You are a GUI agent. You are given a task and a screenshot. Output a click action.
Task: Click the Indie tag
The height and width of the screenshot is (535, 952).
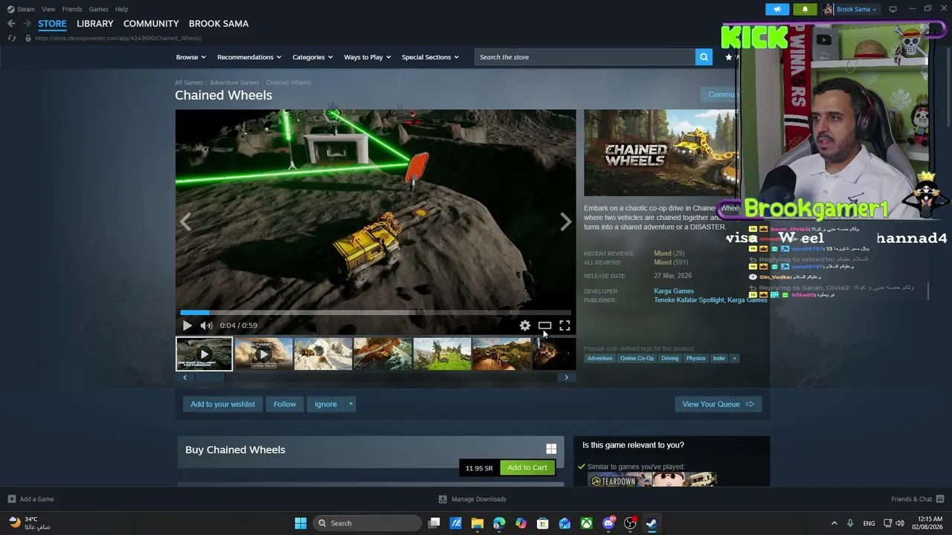(718, 358)
